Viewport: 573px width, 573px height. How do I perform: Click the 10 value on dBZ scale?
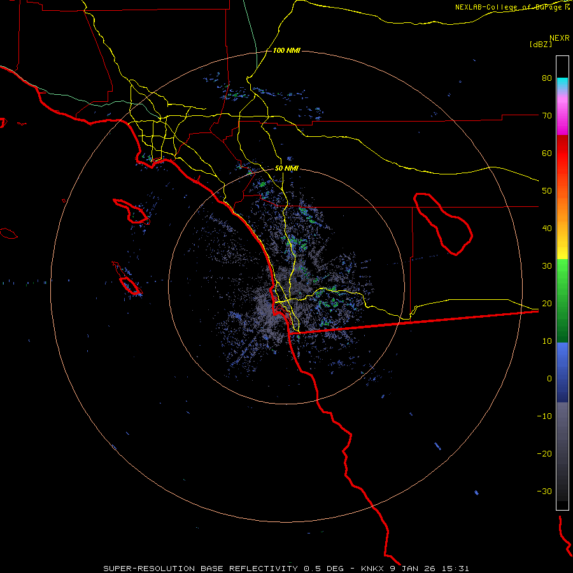[547, 341]
